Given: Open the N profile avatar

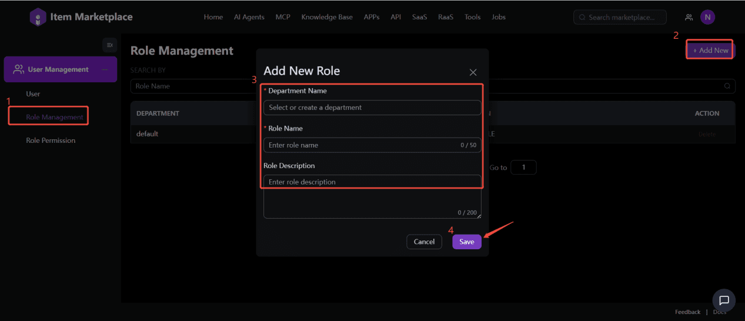Looking at the screenshot, I should tap(707, 17).
